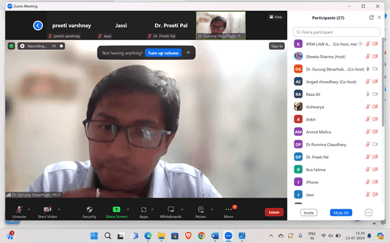Viewport: 390px width, 243px height.
Task: Show hidden system tray icons
Action: tap(271, 236)
